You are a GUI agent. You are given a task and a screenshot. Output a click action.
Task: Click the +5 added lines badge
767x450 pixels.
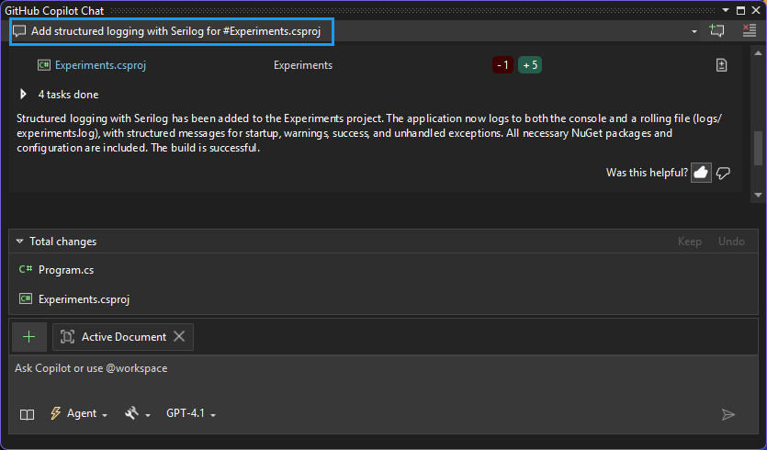pos(530,65)
